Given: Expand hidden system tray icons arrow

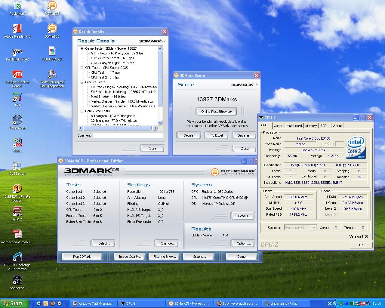Looking at the screenshot, I should point(335,303).
